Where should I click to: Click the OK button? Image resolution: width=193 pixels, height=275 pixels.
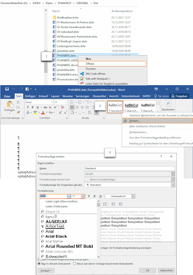coord(147,270)
